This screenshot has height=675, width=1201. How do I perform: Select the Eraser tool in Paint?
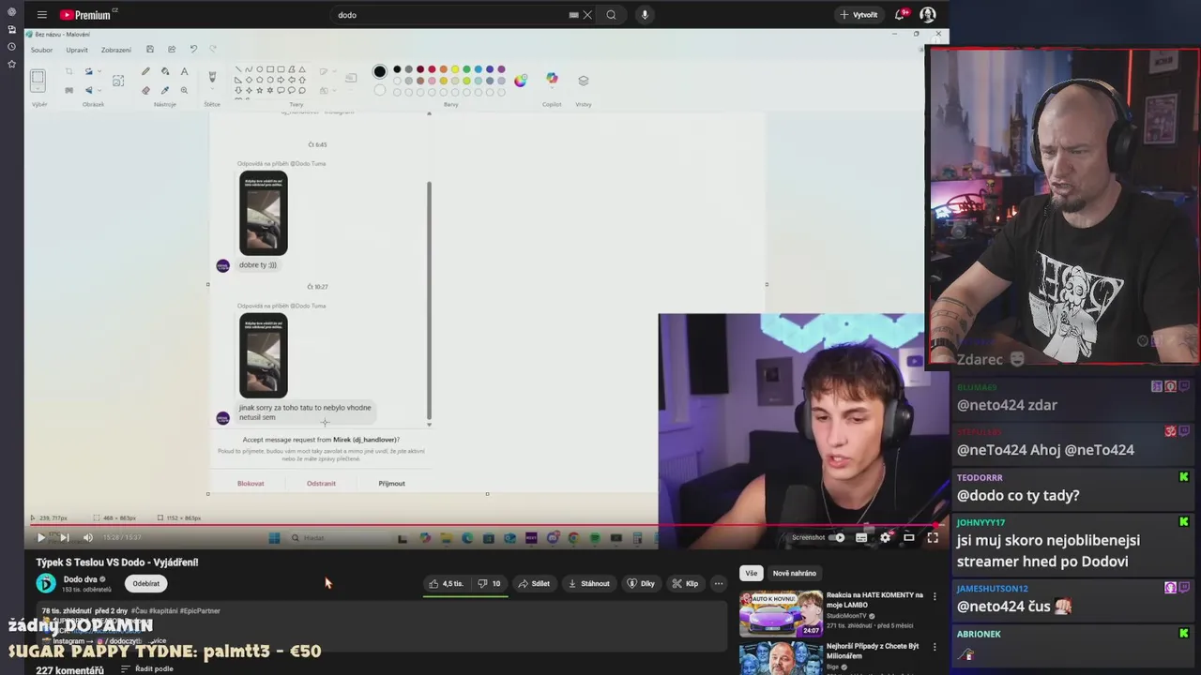145,90
